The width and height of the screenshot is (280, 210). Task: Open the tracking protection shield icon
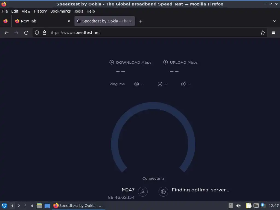tap(37, 33)
